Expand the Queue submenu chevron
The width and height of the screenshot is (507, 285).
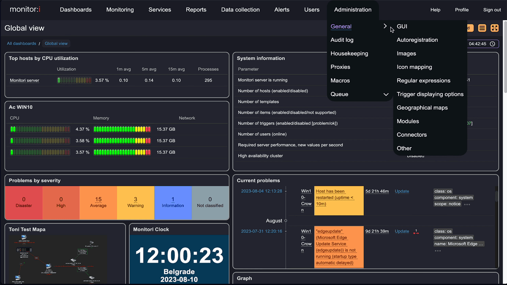(x=386, y=94)
